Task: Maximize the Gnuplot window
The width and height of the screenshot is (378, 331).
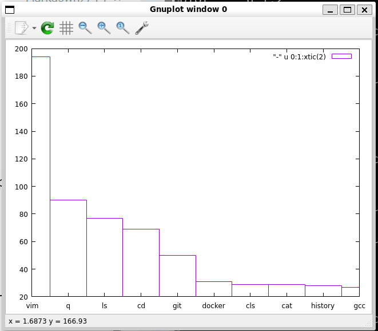Action: click(347, 10)
